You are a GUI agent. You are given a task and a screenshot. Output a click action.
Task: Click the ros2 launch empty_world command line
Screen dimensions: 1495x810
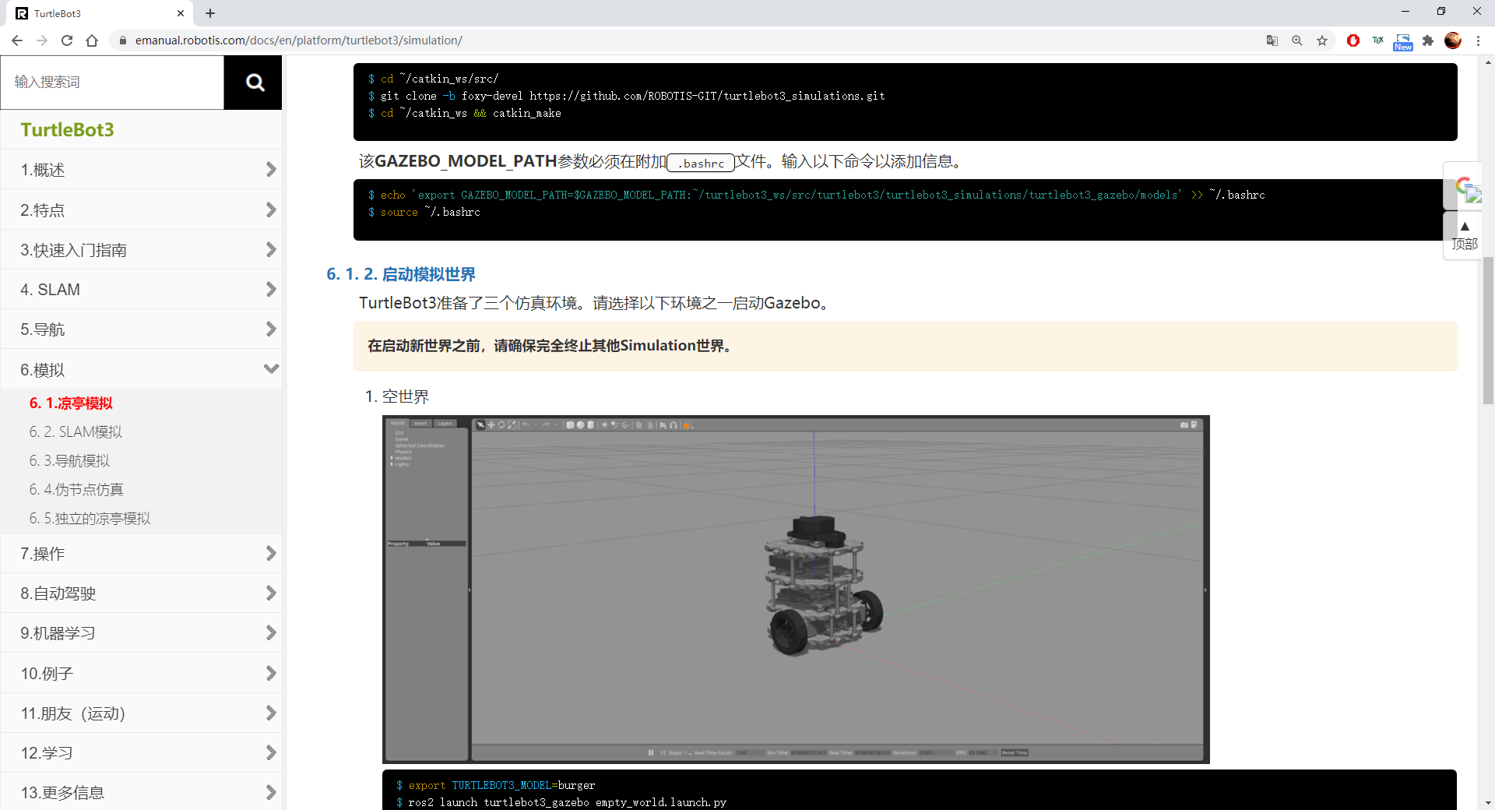tap(561, 802)
